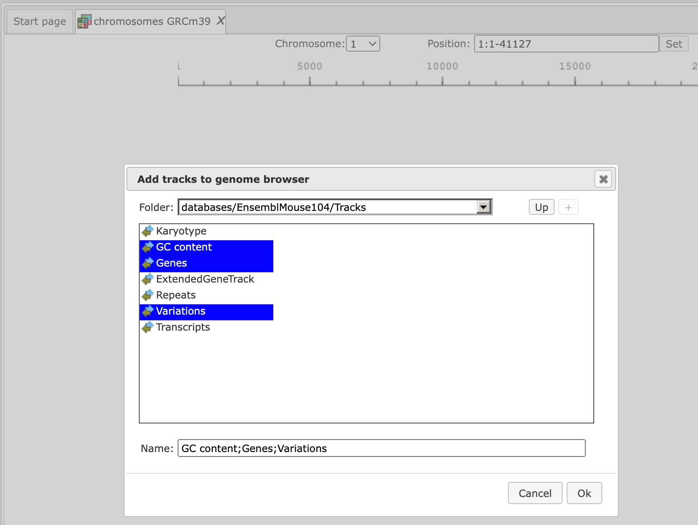The image size is (698, 525).
Task: Click the 5000 ruler mark
Action: click(310, 66)
